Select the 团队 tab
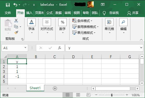The width and height of the screenshot is (145, 98). coord(95,13)
